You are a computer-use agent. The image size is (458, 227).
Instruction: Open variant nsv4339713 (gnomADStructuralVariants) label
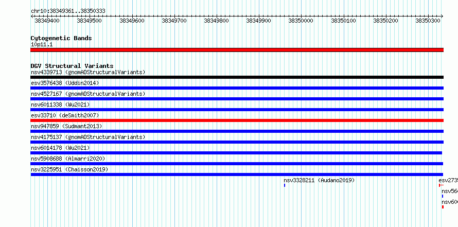88,72
